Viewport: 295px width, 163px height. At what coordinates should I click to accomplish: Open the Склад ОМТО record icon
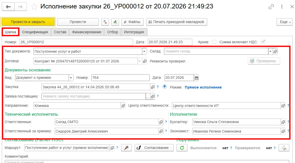[161, 122]
